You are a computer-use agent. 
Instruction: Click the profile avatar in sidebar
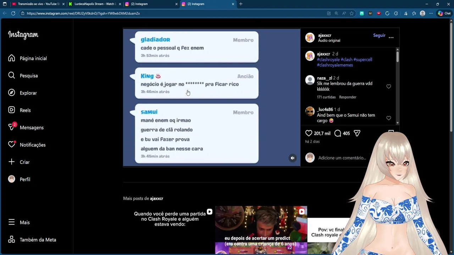(12, 179)
